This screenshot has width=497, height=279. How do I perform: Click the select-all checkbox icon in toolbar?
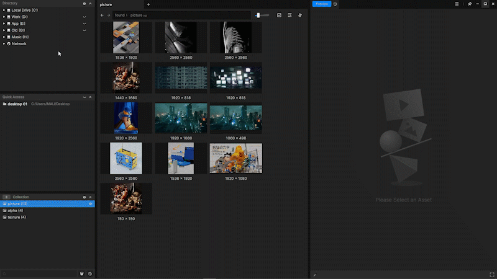(x=279, y=15)
